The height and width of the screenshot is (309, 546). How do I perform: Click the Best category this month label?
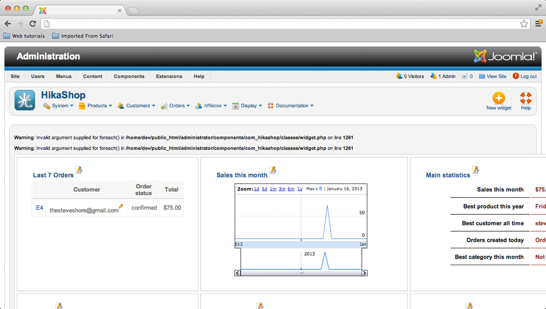point(489,257)
